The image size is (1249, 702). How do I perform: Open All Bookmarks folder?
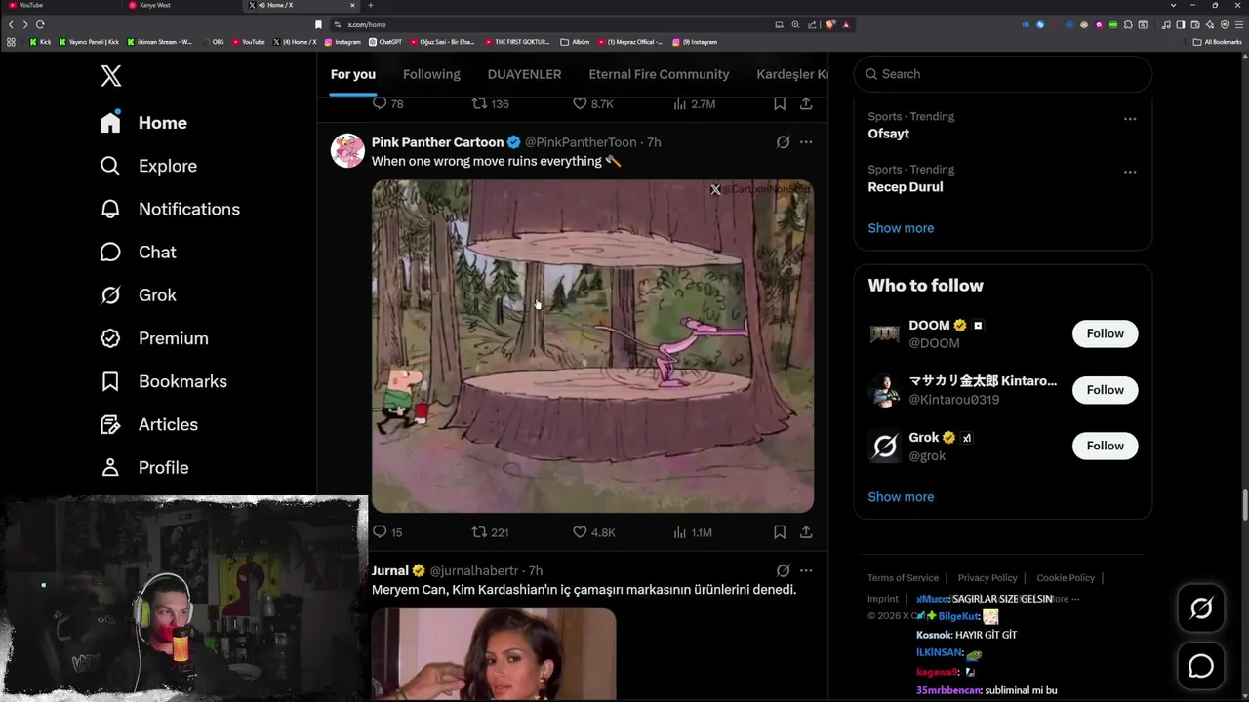point(1217,42)
